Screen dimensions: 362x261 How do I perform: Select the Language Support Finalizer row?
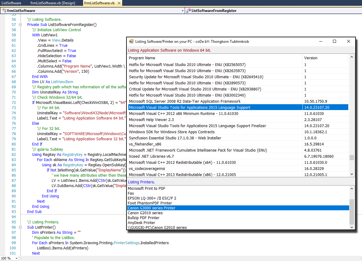238,126
